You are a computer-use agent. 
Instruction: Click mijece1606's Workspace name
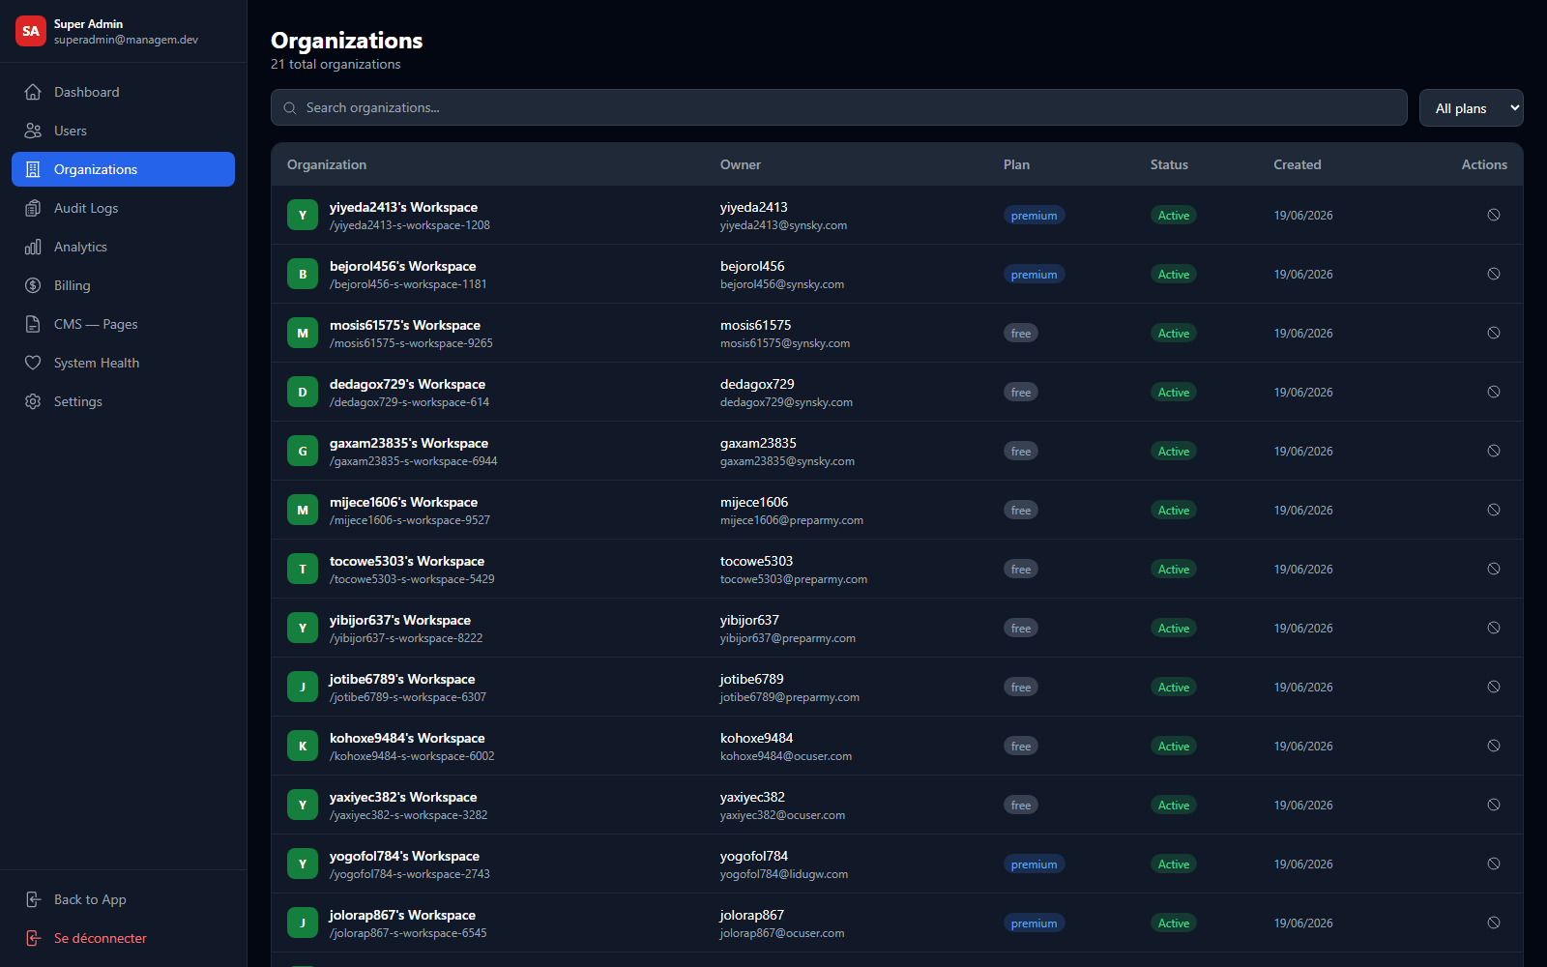(403, 502)
